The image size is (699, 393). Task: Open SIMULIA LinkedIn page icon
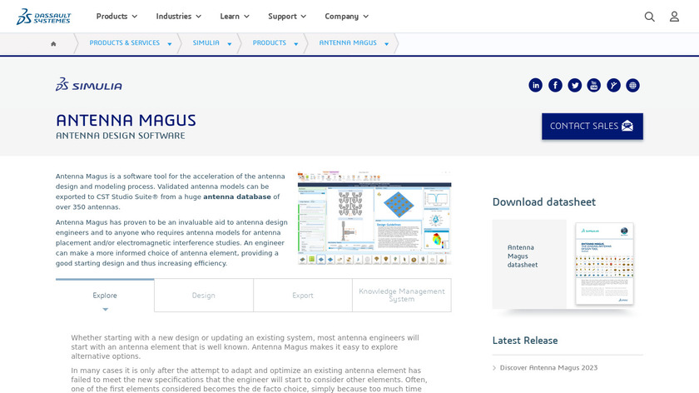click(535, 85)
